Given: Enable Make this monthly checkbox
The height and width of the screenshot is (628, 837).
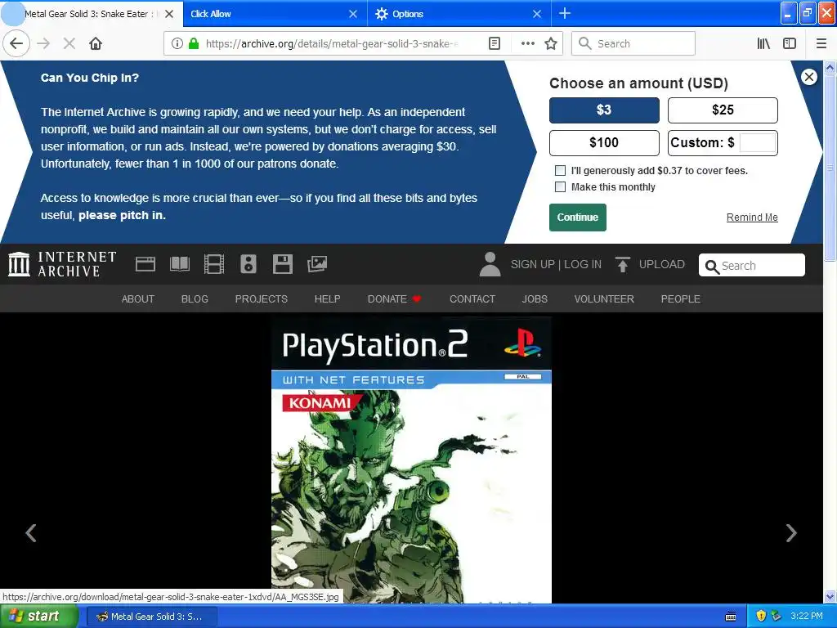Looking at the screenshot, I should pyautogui.click(x=560, y=187).
